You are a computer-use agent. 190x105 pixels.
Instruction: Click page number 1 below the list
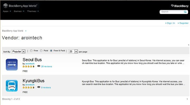(187, 99)
